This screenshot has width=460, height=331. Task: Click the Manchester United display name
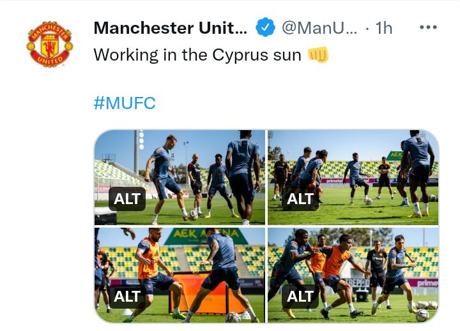[170, 28]
